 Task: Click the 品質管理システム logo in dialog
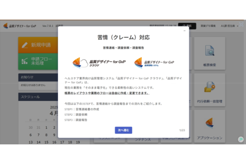coord(154,63)
